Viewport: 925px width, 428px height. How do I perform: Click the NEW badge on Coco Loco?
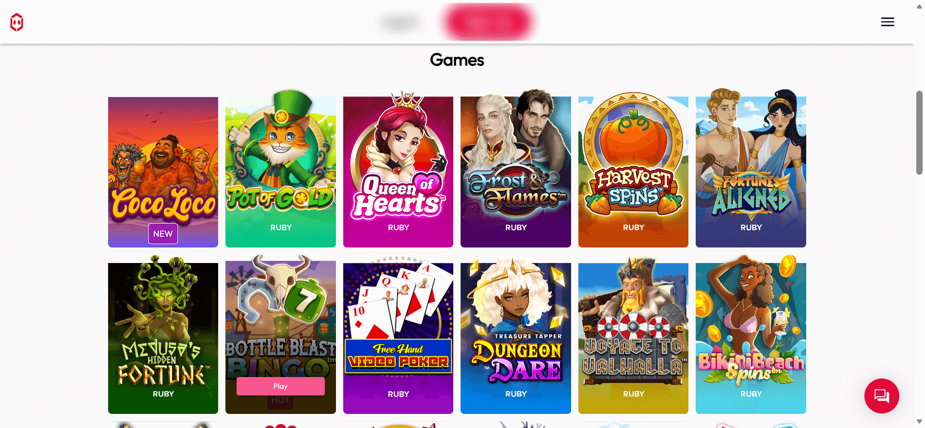[163, 234]
